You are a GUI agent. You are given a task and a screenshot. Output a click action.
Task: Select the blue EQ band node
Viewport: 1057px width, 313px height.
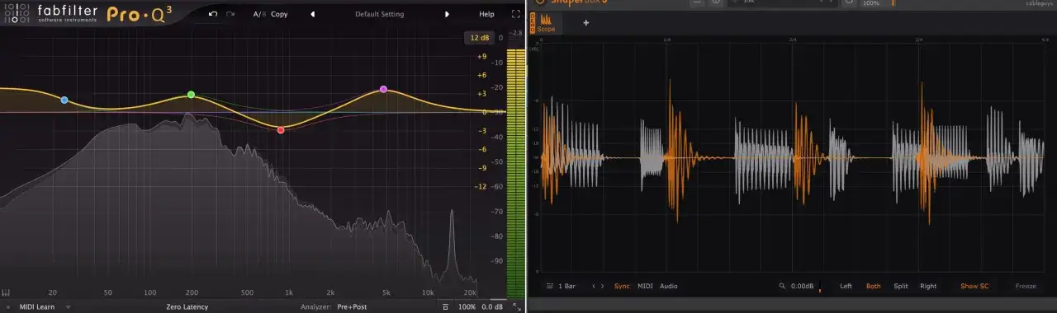64,100
